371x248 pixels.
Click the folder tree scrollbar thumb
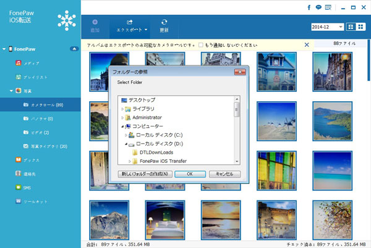(x=237, y=110)
